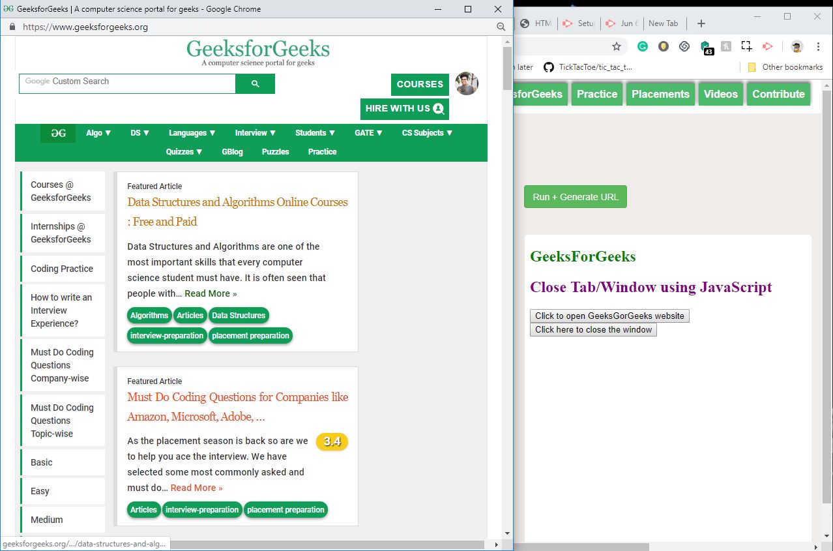Viewport: 833px width, 551px height.
Task: Focus the Google Custom Search input field
Action: point(127,83)
